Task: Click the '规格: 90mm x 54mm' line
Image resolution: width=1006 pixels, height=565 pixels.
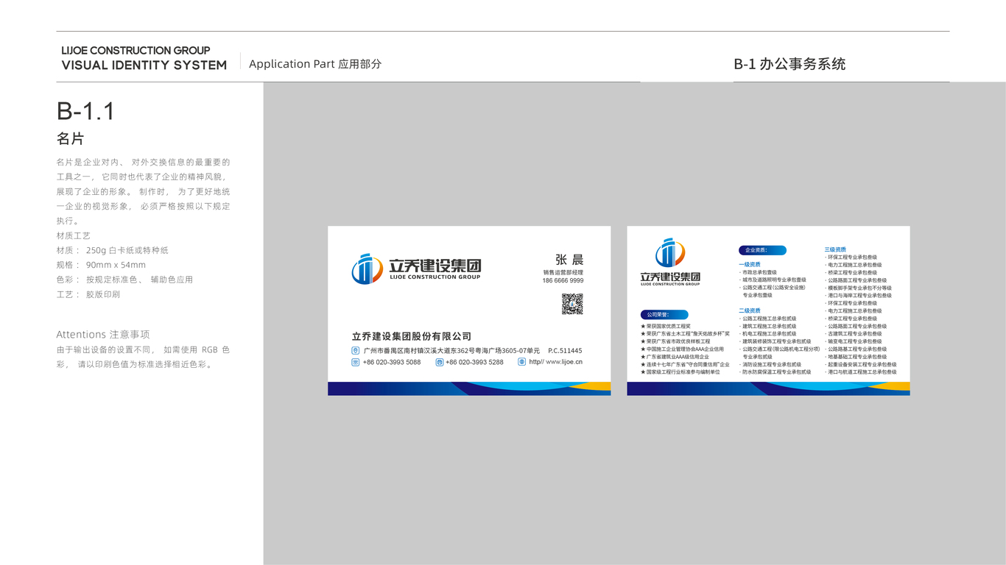Action: (x=101, y=265)
